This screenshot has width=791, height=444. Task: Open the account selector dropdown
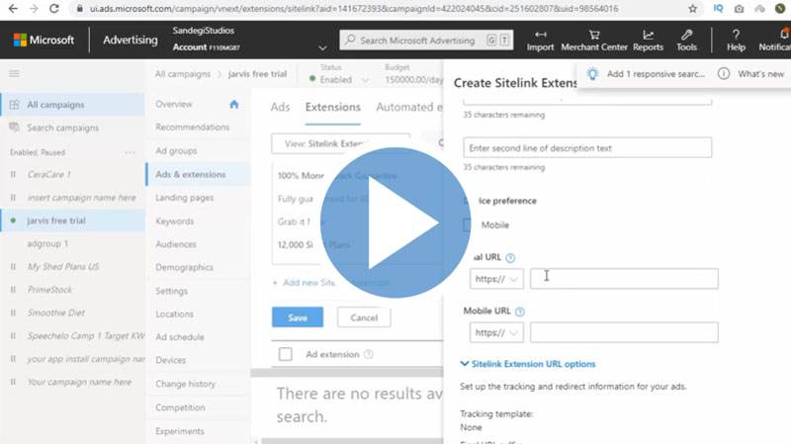tap(322, 47)
